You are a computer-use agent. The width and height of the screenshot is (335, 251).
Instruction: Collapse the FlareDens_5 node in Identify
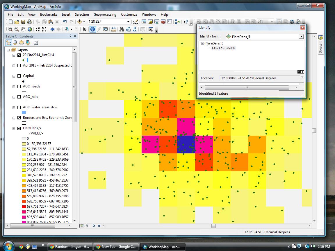click(203, 43)
